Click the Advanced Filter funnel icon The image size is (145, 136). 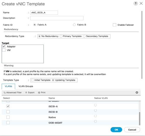click(4, 93)
